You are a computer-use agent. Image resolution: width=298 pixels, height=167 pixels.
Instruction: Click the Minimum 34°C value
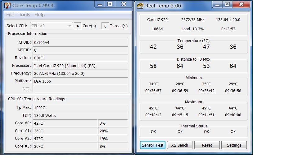(x=153, y=84)
